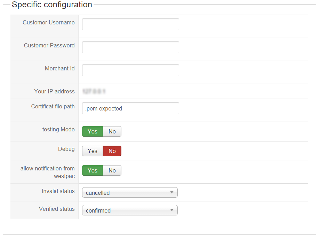Image resolution: width=320 pixels, height=238 pixels.
Task: Select the Merchant Id input field
Action: coord(130,70)
